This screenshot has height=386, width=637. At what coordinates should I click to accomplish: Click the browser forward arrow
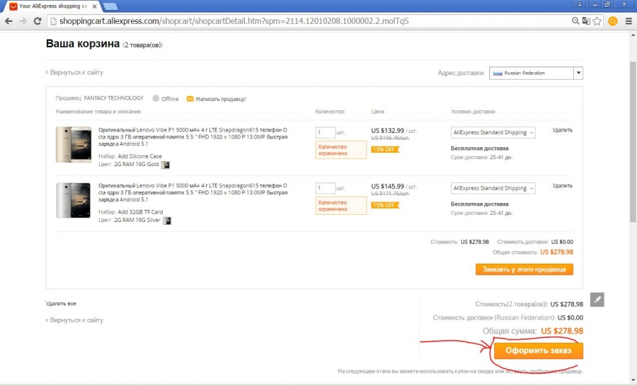coord(23,21)
